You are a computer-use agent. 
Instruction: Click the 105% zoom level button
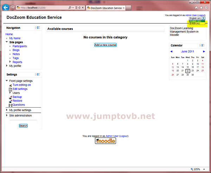point(195,169)
